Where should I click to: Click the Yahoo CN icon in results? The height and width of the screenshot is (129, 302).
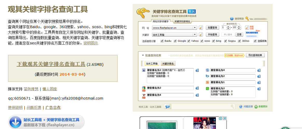tap(144, 96)
